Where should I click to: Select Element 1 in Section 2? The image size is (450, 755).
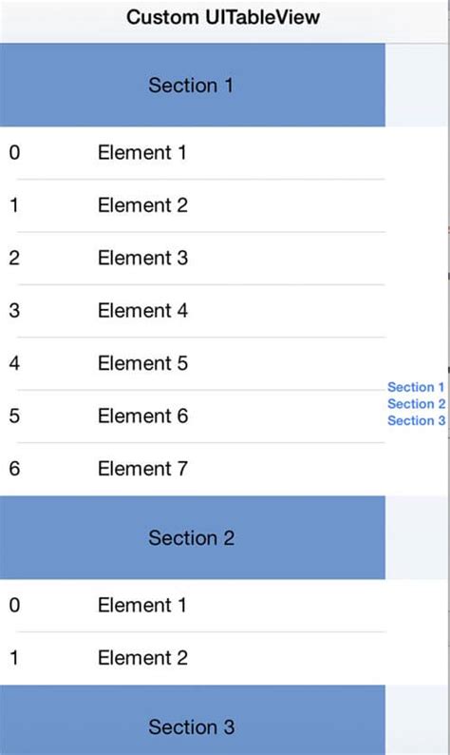[x=193, y=606]
